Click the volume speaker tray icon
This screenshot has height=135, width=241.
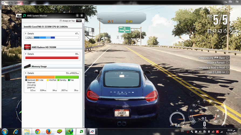tap(200, 132)
